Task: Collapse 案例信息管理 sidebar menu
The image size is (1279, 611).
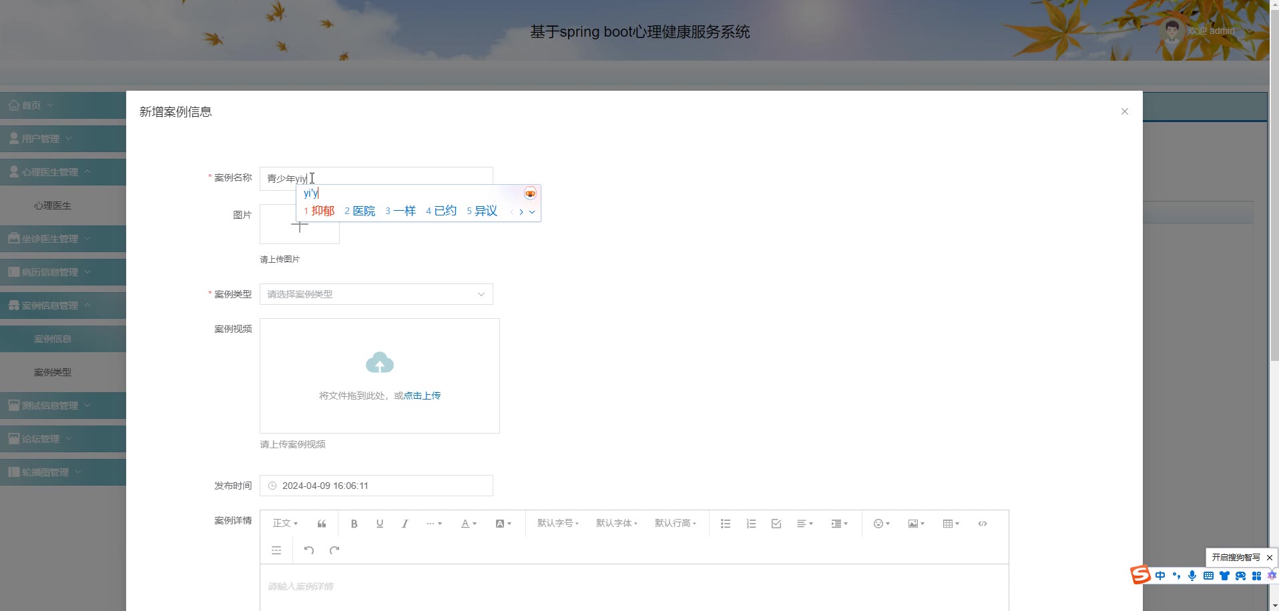Action: (63, 305)
